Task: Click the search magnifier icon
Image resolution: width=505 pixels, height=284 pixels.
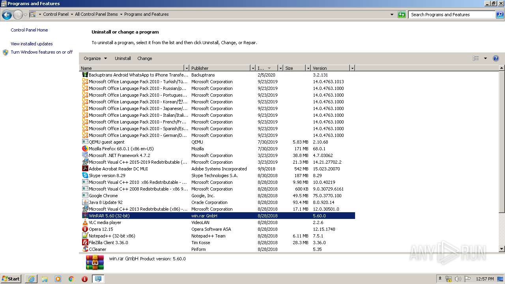Action: click(x=500, y=15)
